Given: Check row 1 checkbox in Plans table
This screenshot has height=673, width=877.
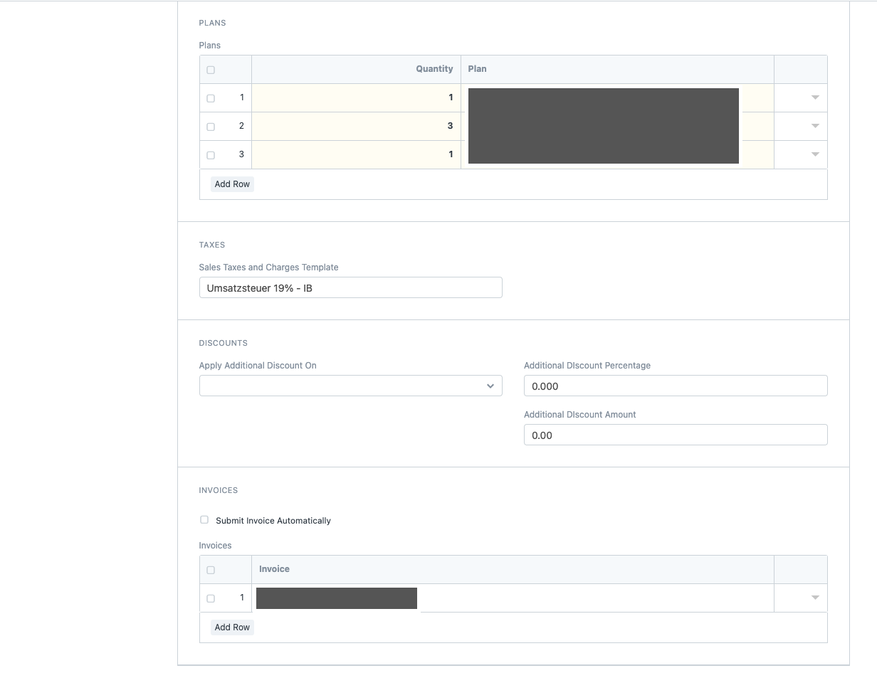Looking at the screenshot, I should [x=210, y=97].
